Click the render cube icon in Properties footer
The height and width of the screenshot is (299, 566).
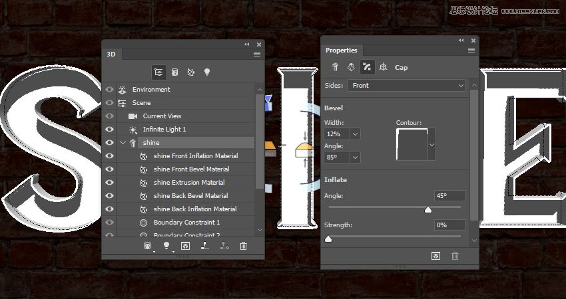[436, 256]
